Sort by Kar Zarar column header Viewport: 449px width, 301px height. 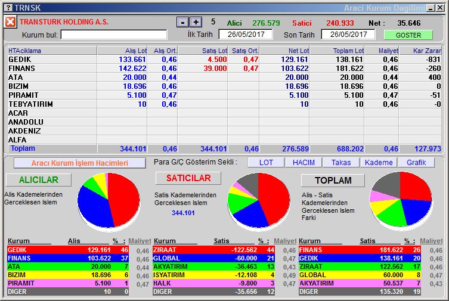(420, 51)
